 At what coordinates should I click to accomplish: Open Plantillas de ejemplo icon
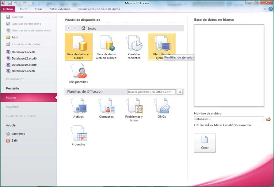tap(162, 47)
